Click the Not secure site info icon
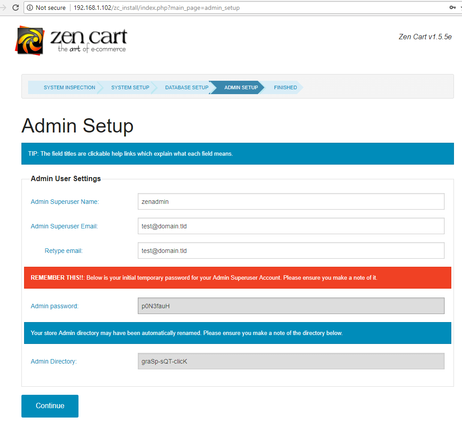The width and height of the screenshot is (462, 422). pyautogui.click(x=30, y=8)
